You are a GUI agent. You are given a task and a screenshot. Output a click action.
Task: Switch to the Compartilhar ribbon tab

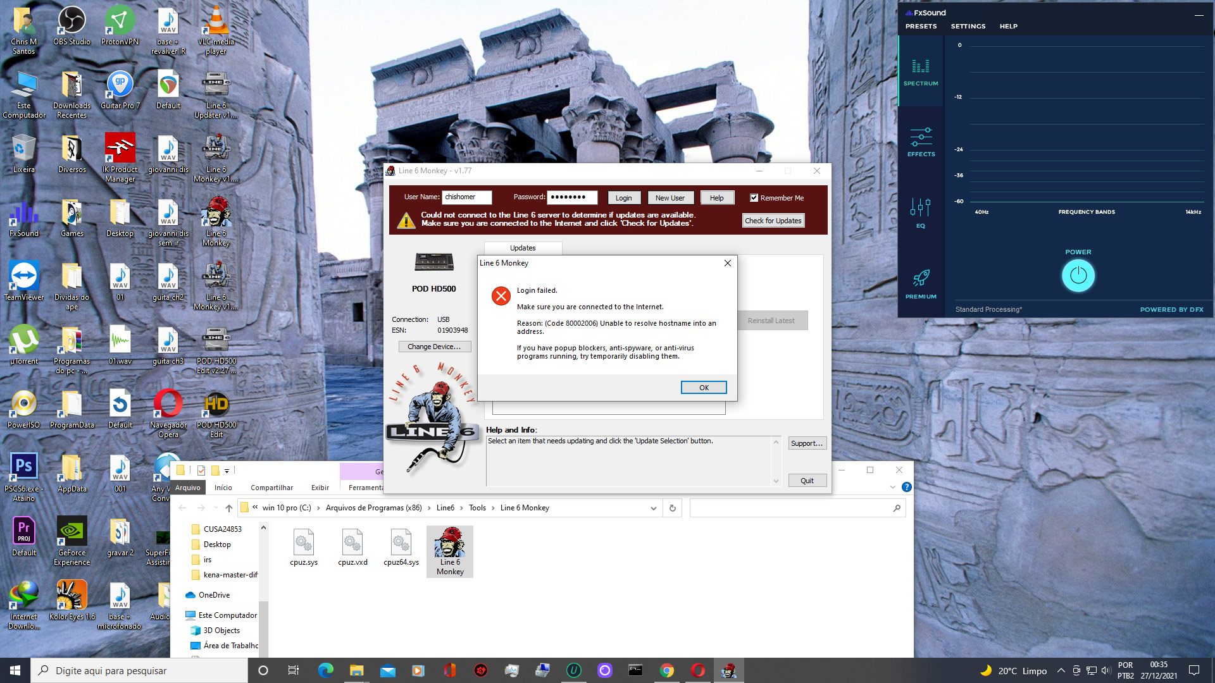(x=271, y=488)
